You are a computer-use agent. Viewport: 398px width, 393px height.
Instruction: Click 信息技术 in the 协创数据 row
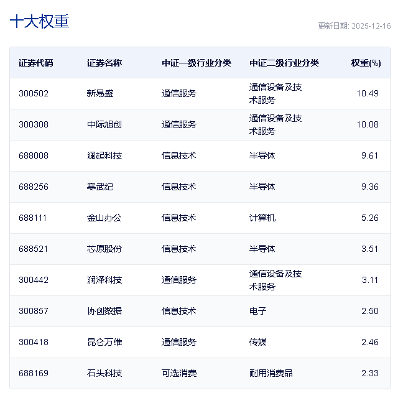(179, 311)
